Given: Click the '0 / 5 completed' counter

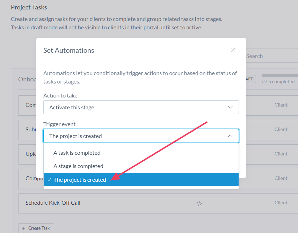Looking at the screenshot, I should click(278, 81).
